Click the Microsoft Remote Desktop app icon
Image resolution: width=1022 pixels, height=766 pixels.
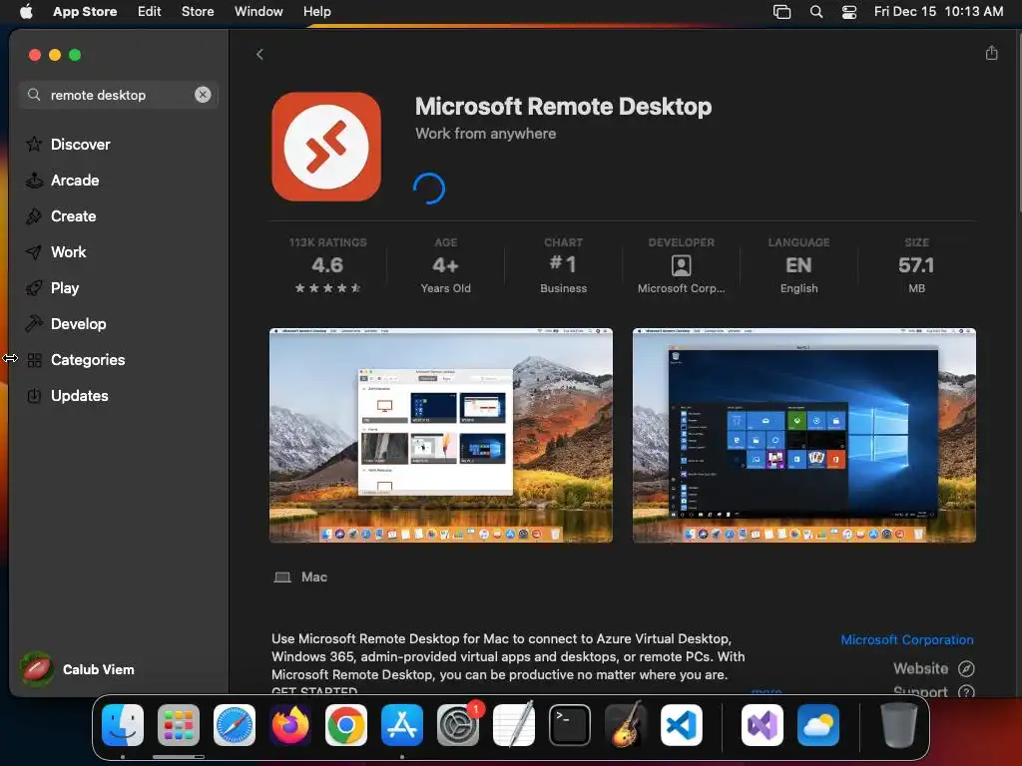point(326,147)
